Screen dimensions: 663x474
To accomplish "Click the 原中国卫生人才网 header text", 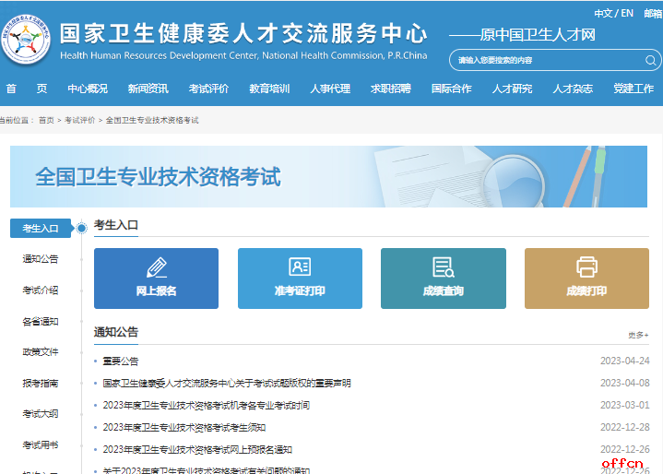I will click(x=538, y=35).
